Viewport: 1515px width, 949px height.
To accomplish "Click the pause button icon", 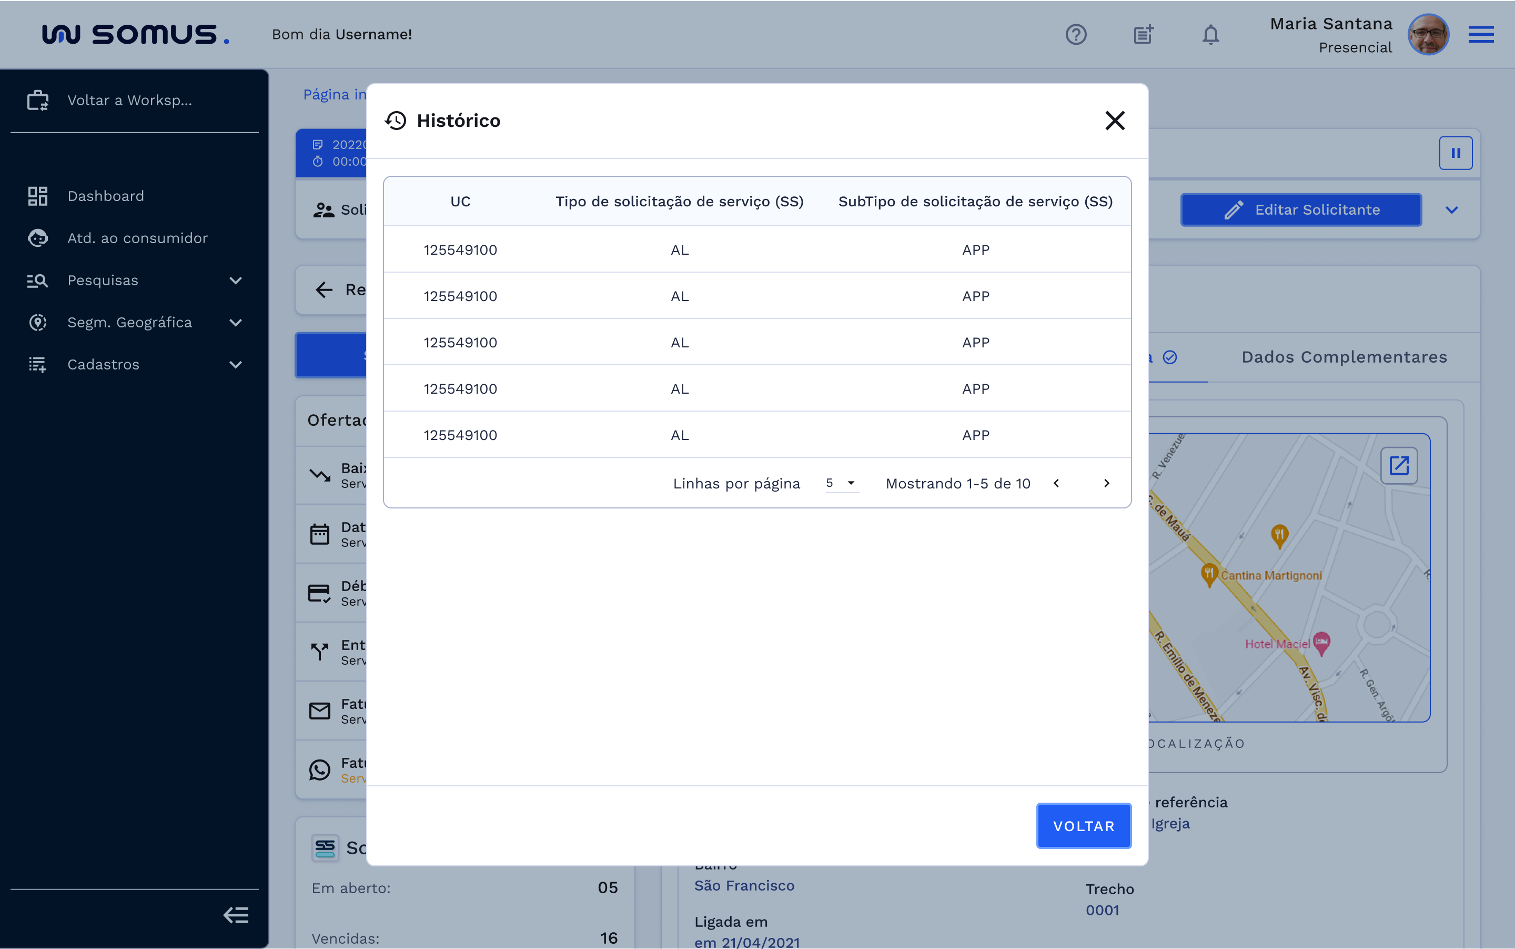I will click(1456, 153).
